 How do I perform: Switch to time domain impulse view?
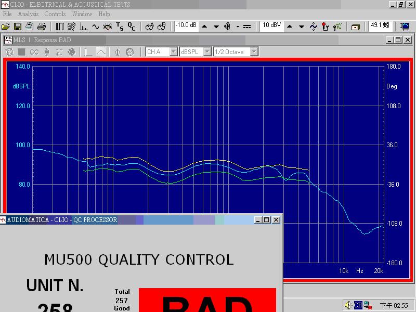(x=88, y=52)
